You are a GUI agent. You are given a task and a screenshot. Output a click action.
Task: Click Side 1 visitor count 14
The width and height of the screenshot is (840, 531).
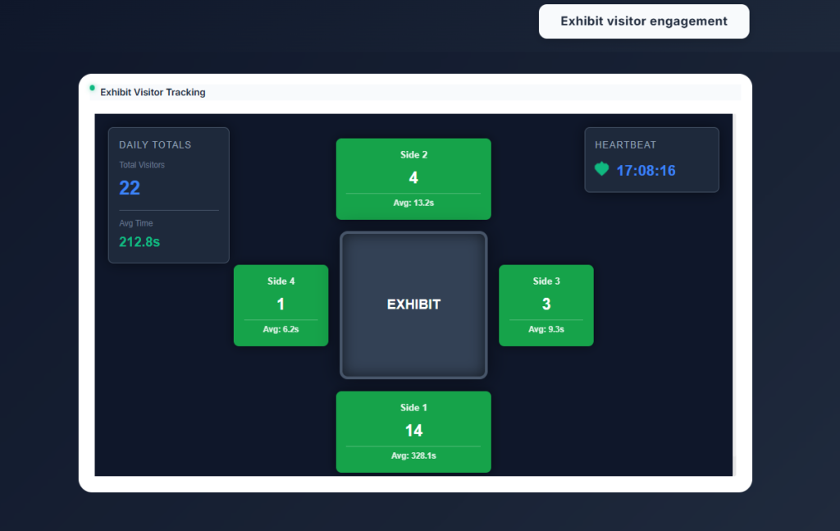[413, 431]
